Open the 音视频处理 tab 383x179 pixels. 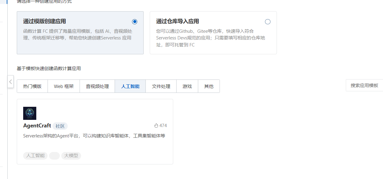pyautogui.click(x=97, y=86)
